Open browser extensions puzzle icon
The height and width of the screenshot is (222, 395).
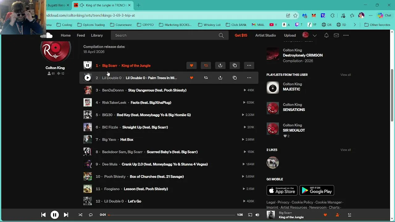[332, 15]
